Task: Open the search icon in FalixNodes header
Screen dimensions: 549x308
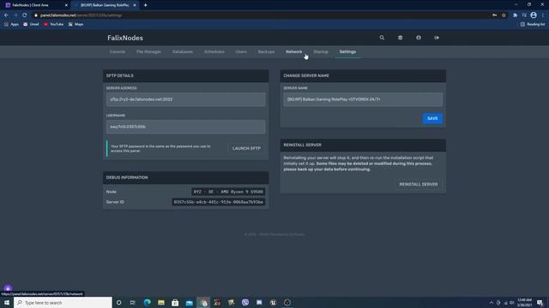Action: (382, 38)
